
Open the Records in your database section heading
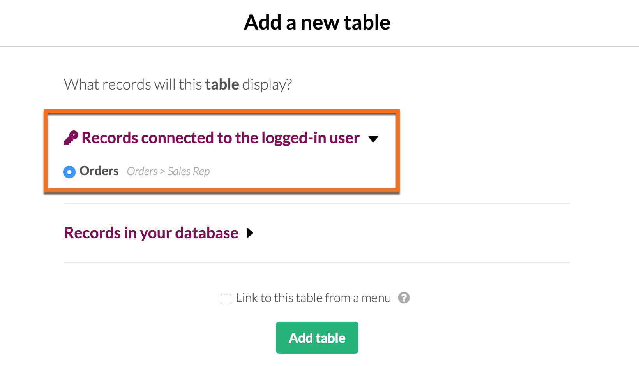(151, 233)
